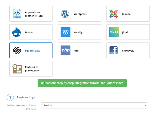
Task: Pick the PHP logo icon
Action: [x=66, y=50]
